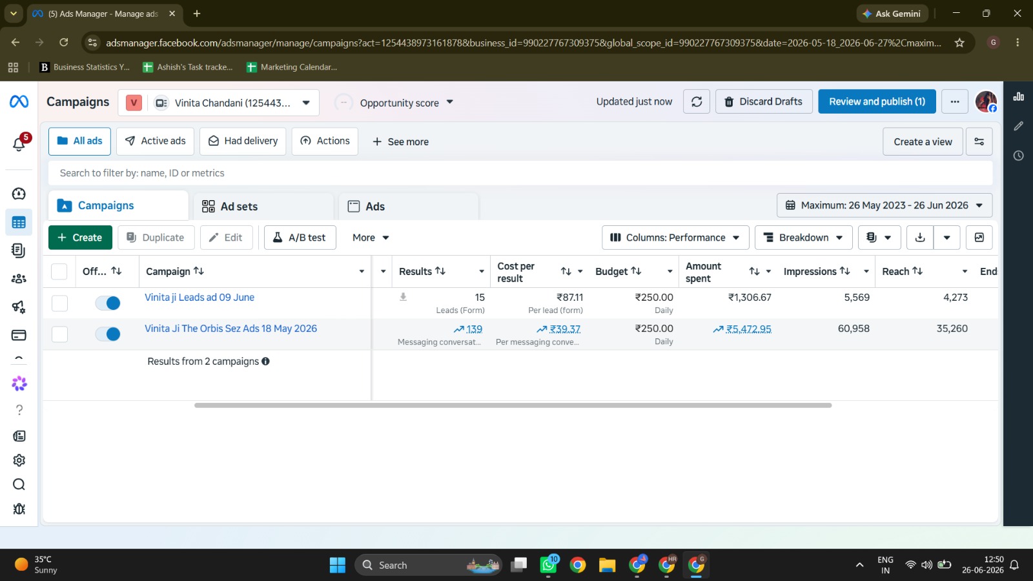The width and height of the screenshot is (1033, 581).
Task: Open the export options dropdown arrow
Action: 946,238
